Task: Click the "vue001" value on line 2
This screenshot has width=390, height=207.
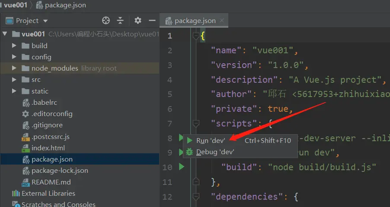Action: click(x=272, y=51)
